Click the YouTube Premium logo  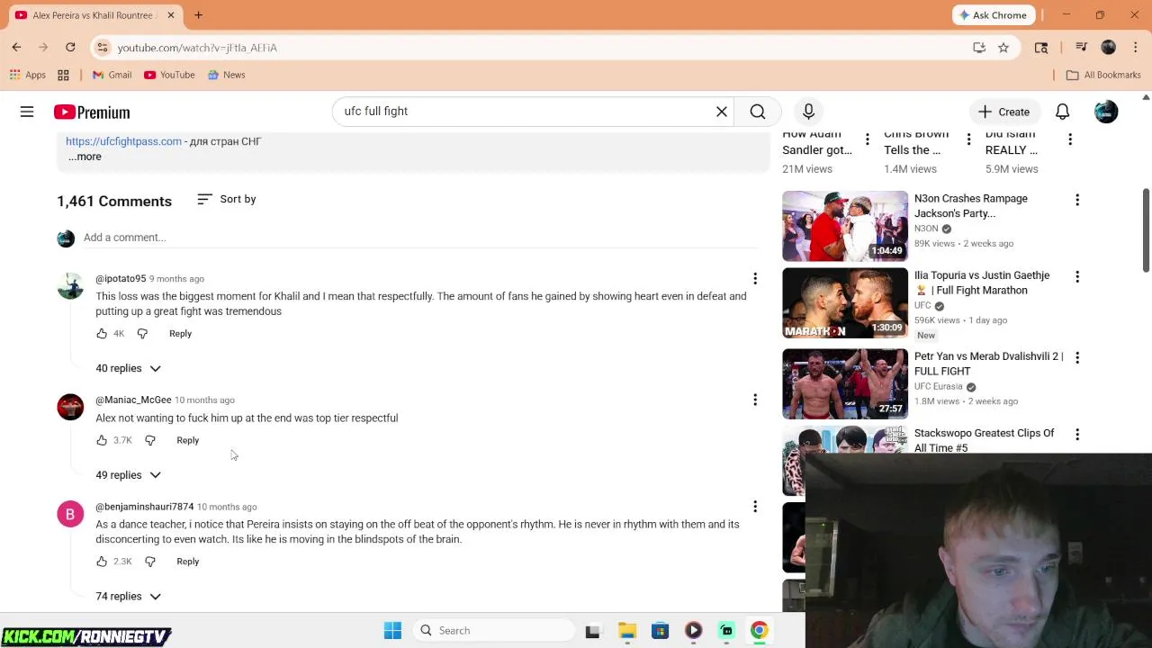click(x=92, y=112)
